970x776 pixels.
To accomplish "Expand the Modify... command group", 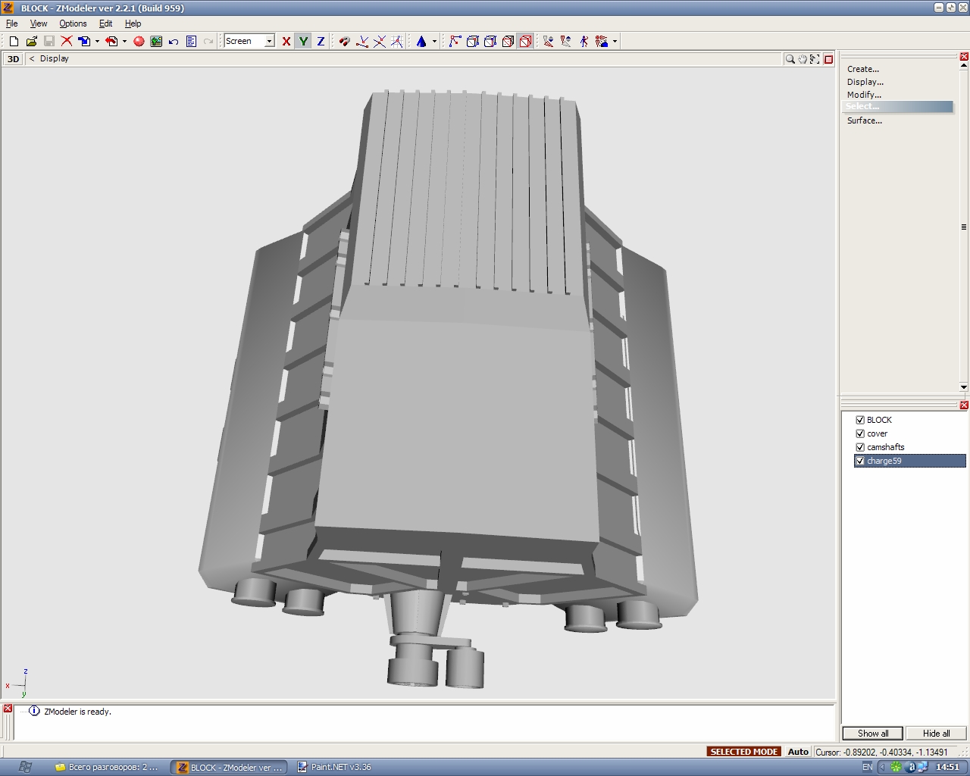I will coord(864,95).
